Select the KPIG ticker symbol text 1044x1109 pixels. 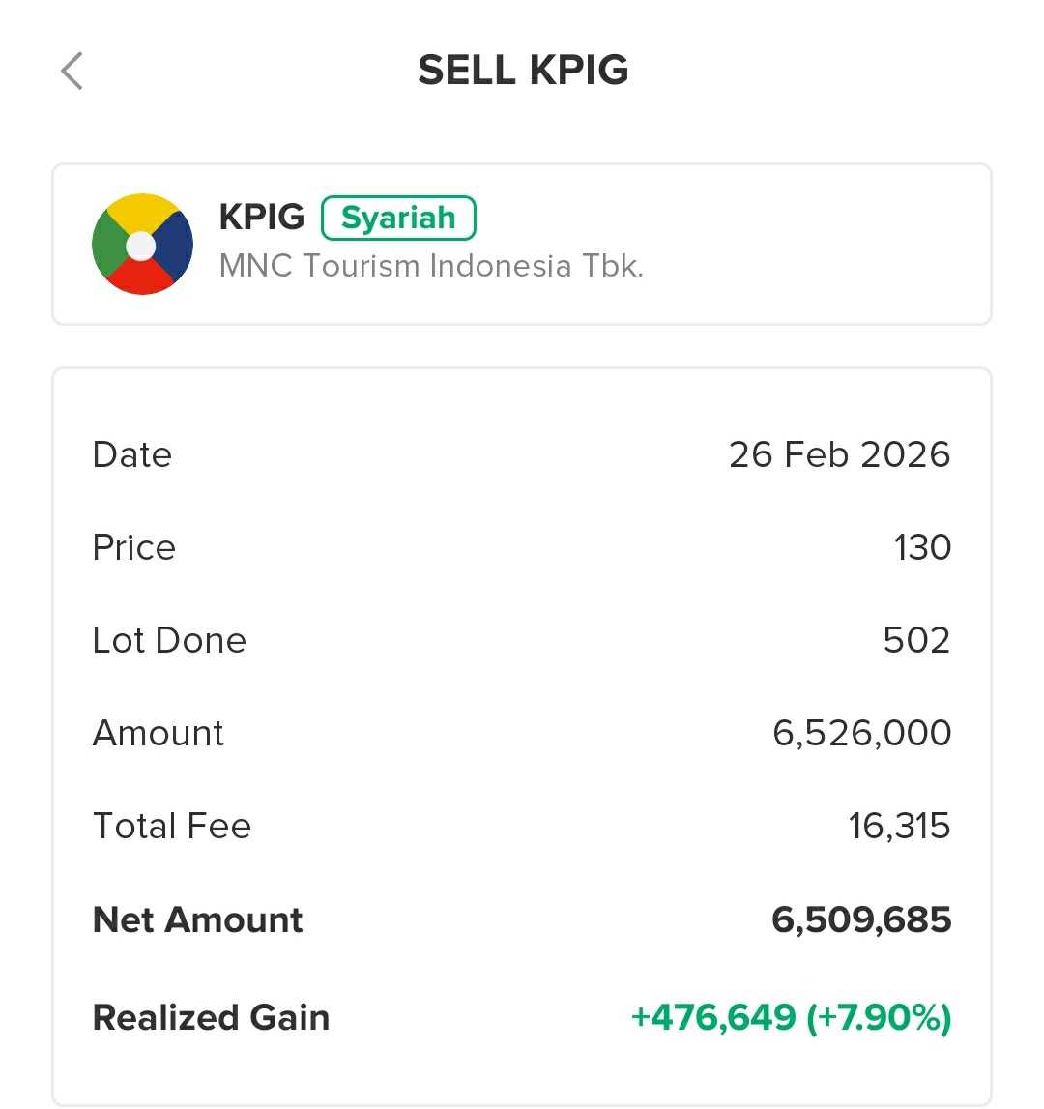click(x=262, y=218)
